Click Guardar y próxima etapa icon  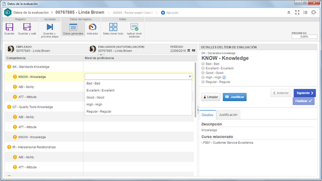pyautogui.click(x=50, y=27)
